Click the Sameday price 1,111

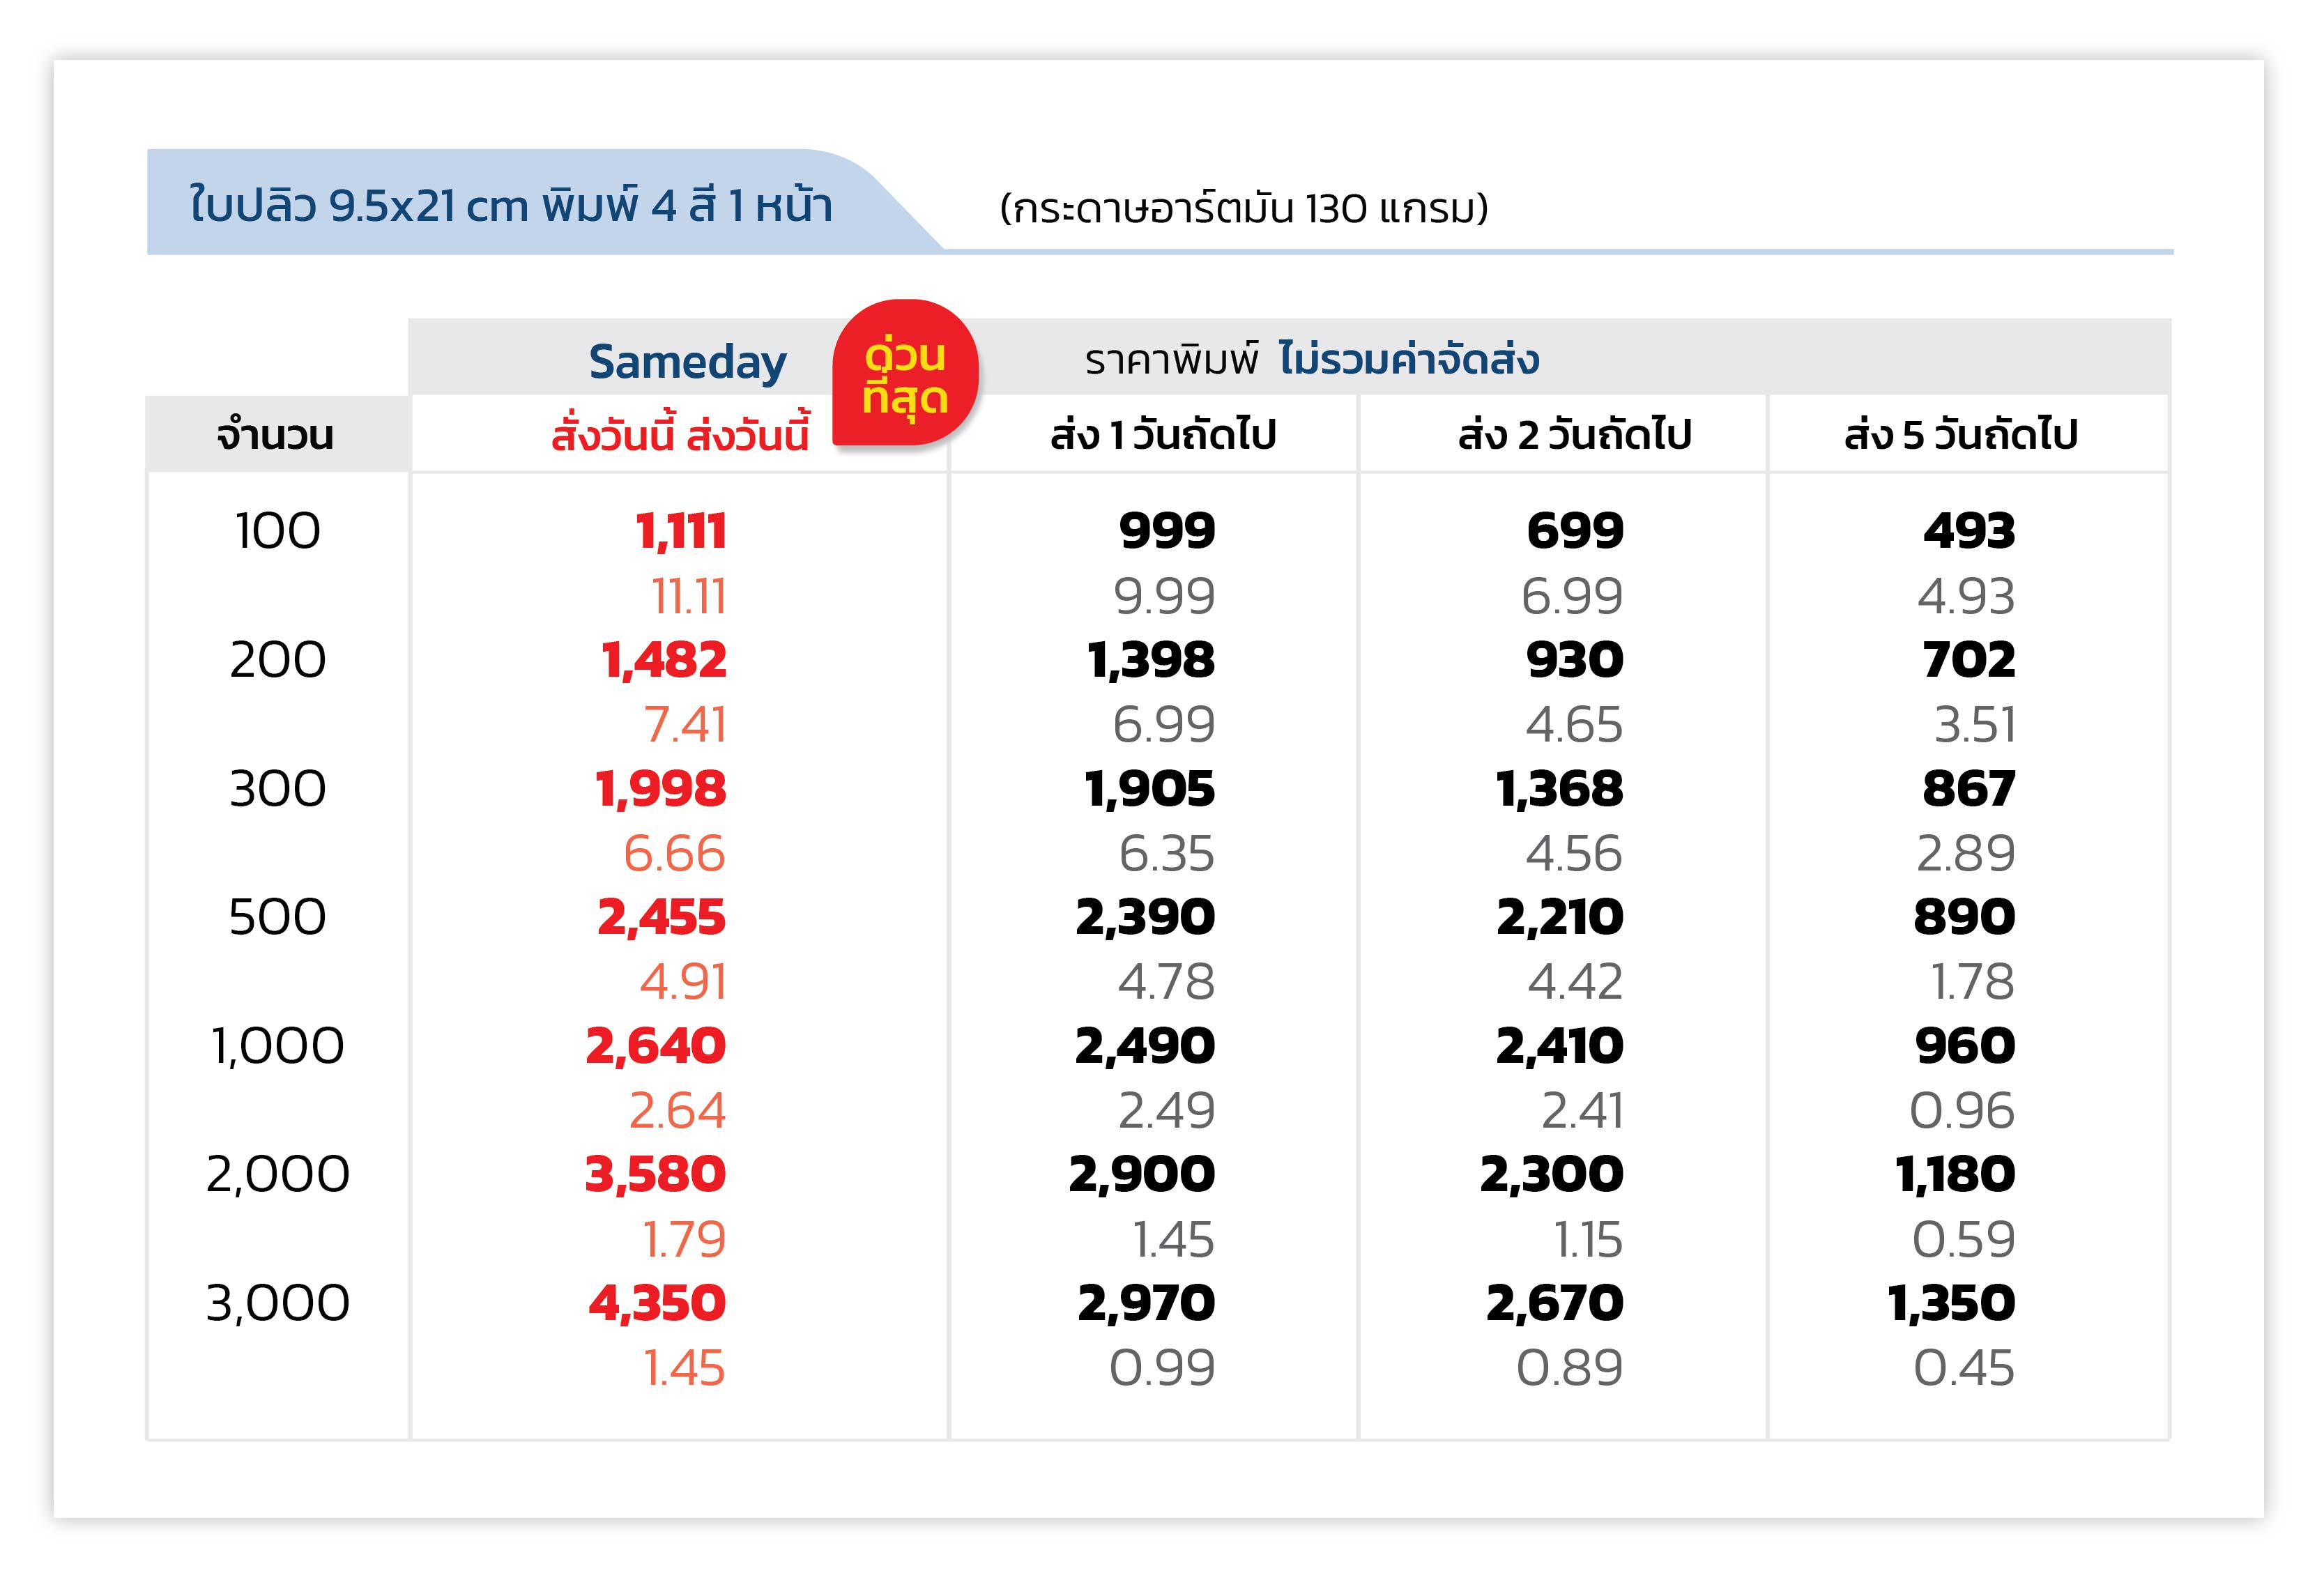(681, 532)
